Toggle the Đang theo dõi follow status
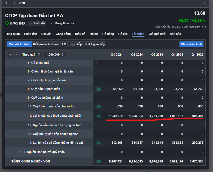 click(62, 23)
